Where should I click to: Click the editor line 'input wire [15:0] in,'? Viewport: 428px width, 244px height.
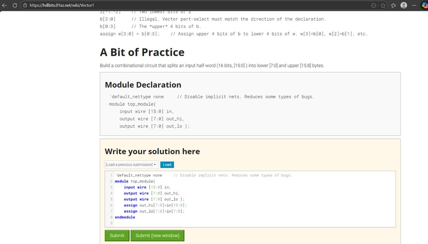[147, 187]
